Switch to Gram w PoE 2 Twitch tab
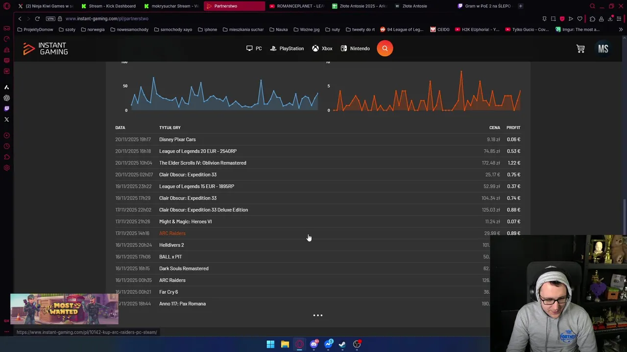The height and width of the screenshot is (352, 627). pos(484,6)
